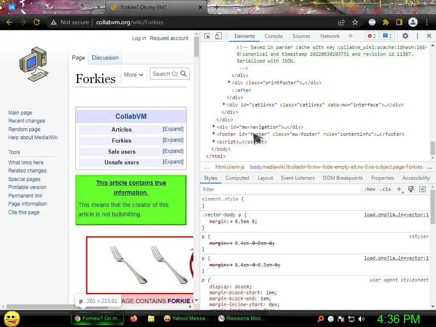Expand the catlinks div node

click(x=224, y=104)
